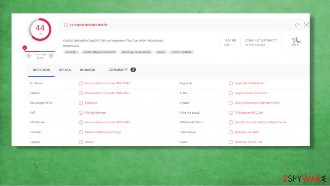The width and height of the screenshot is (330, 186).
Task: Click the alert icon for AVG result
Action: (81, 113)
